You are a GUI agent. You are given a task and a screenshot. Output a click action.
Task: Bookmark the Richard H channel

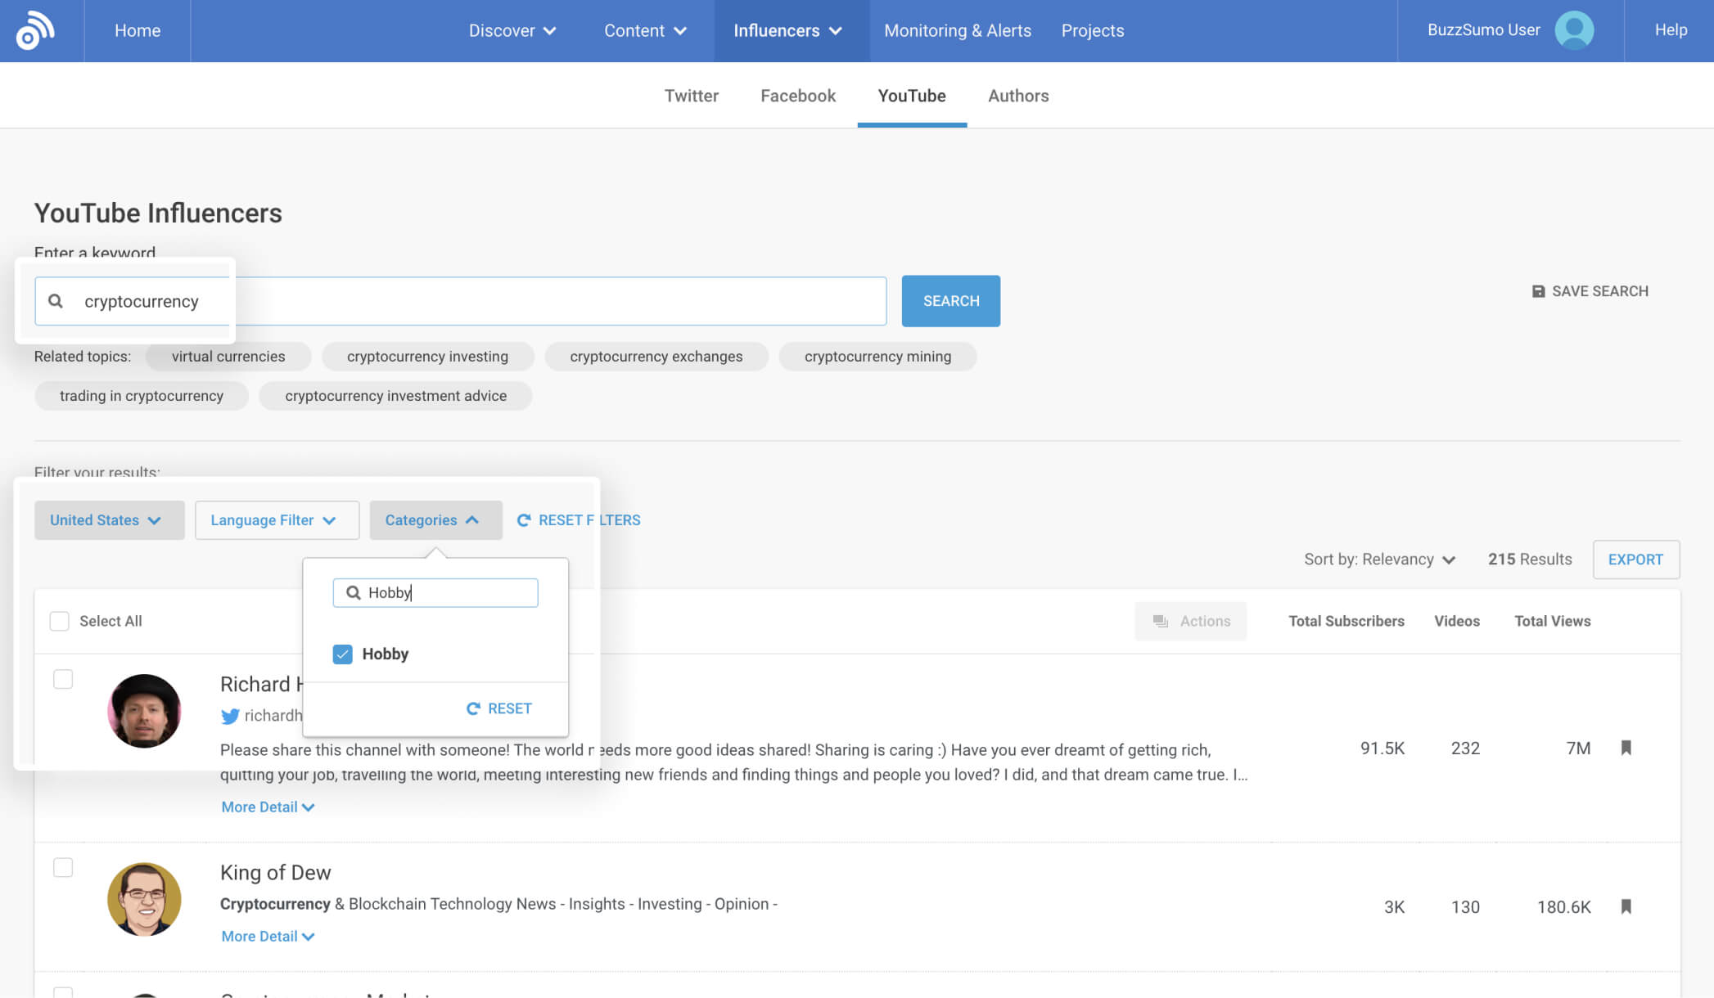1626,748
